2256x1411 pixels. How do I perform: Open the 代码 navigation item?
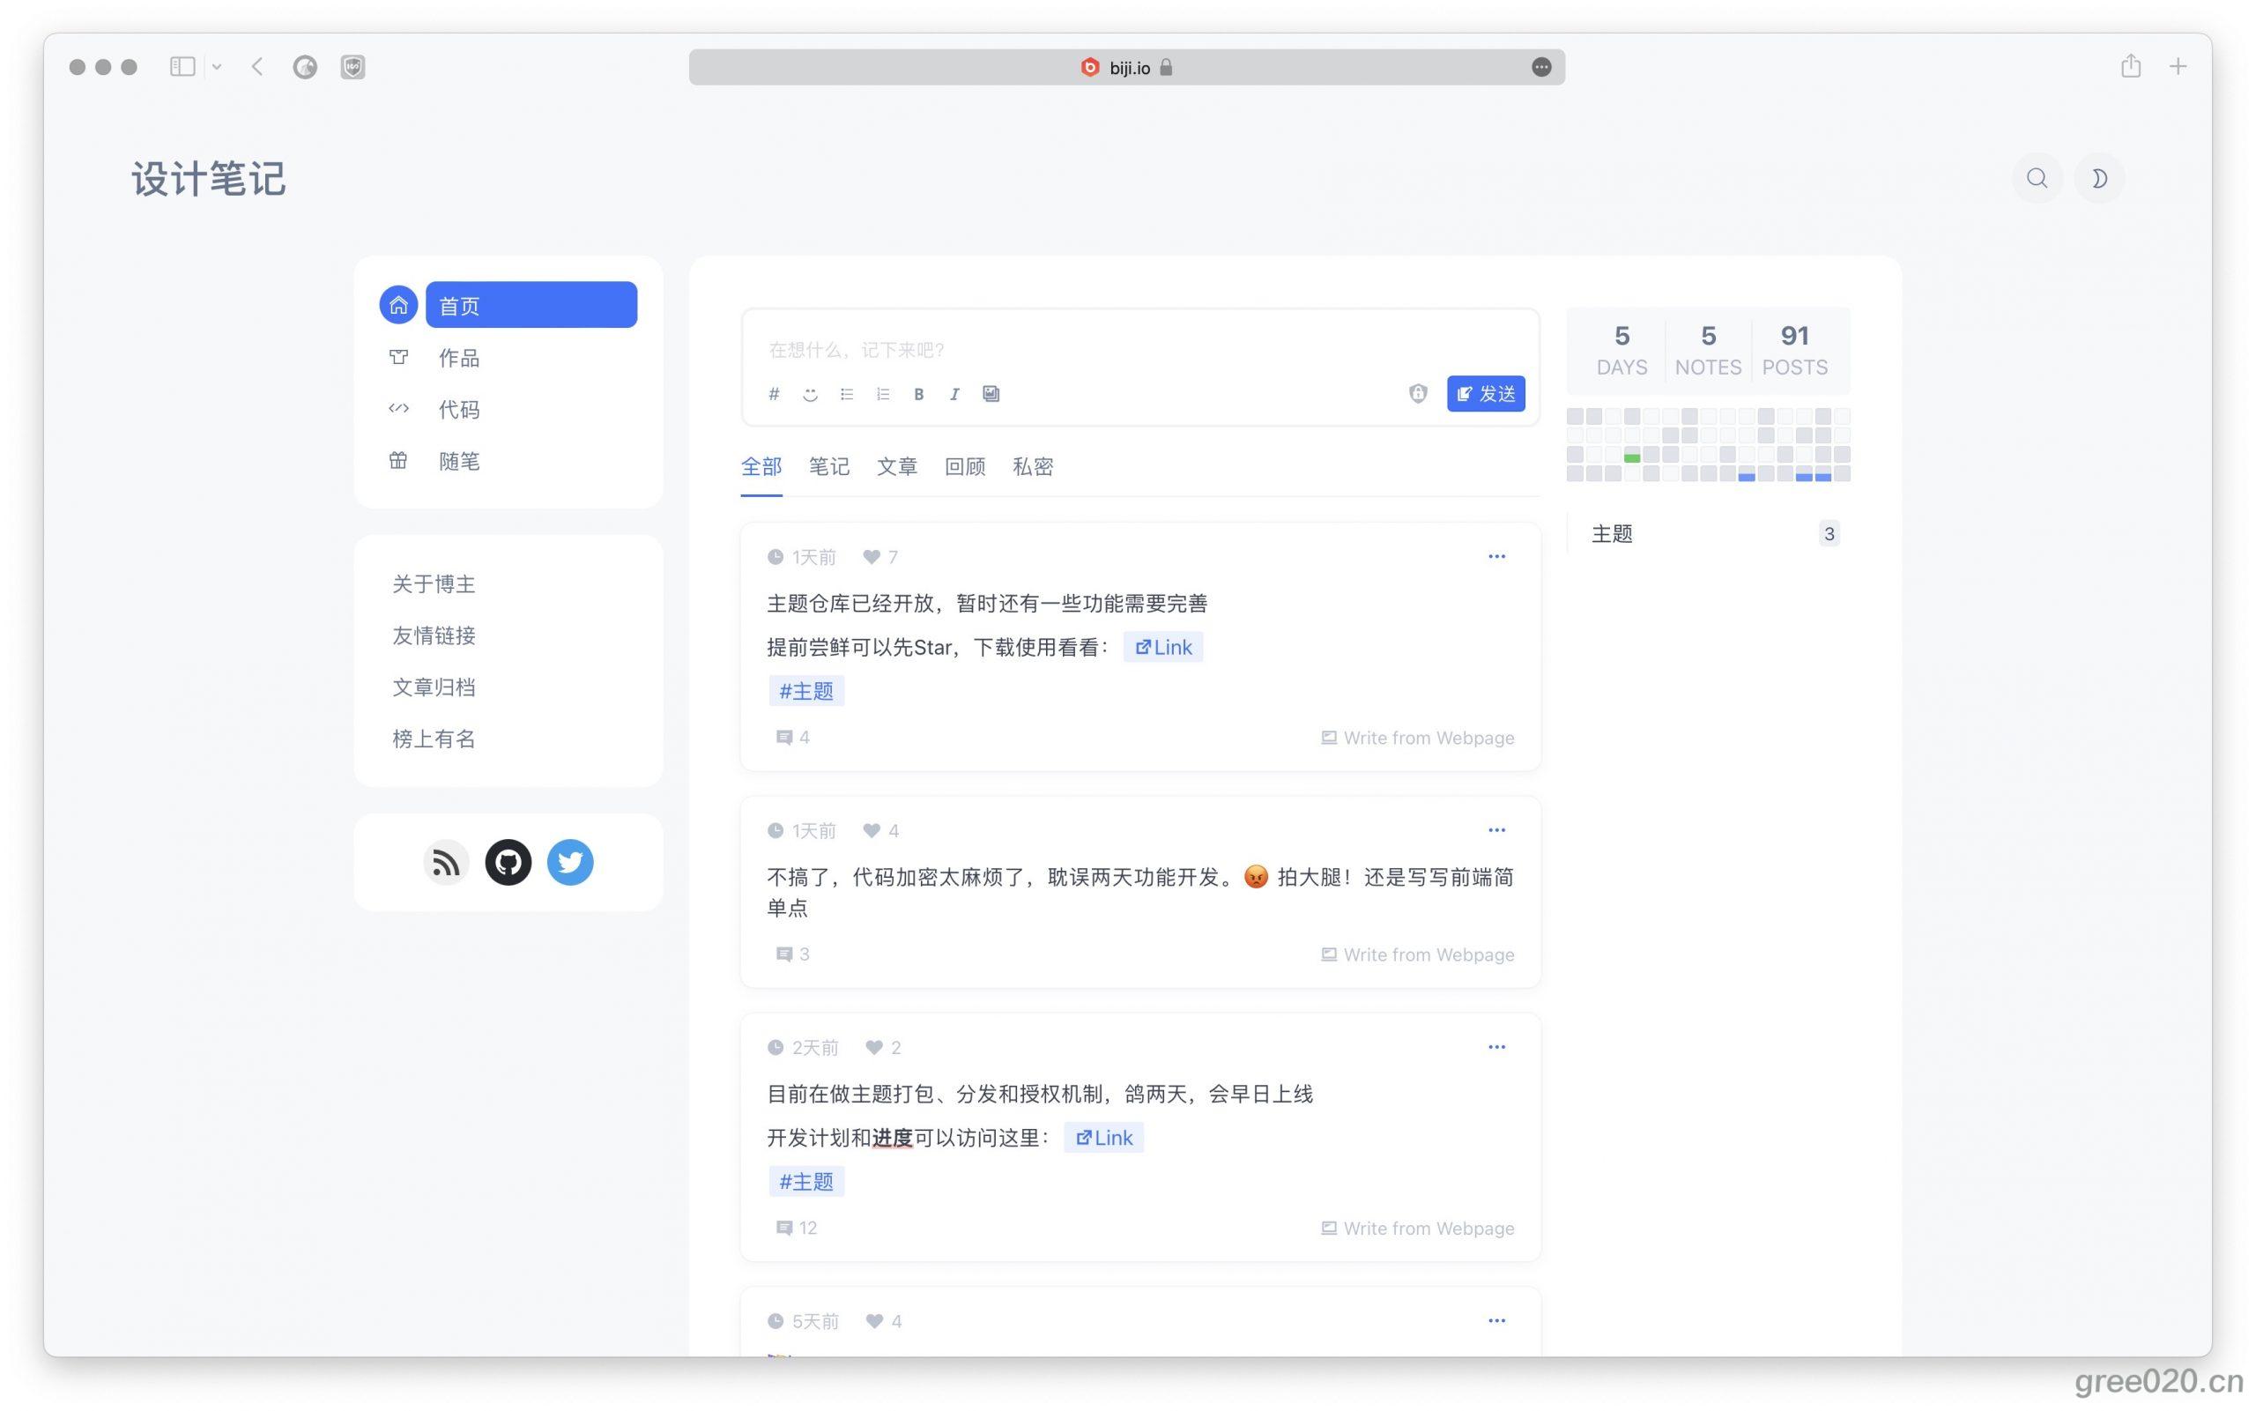(458, 409)
